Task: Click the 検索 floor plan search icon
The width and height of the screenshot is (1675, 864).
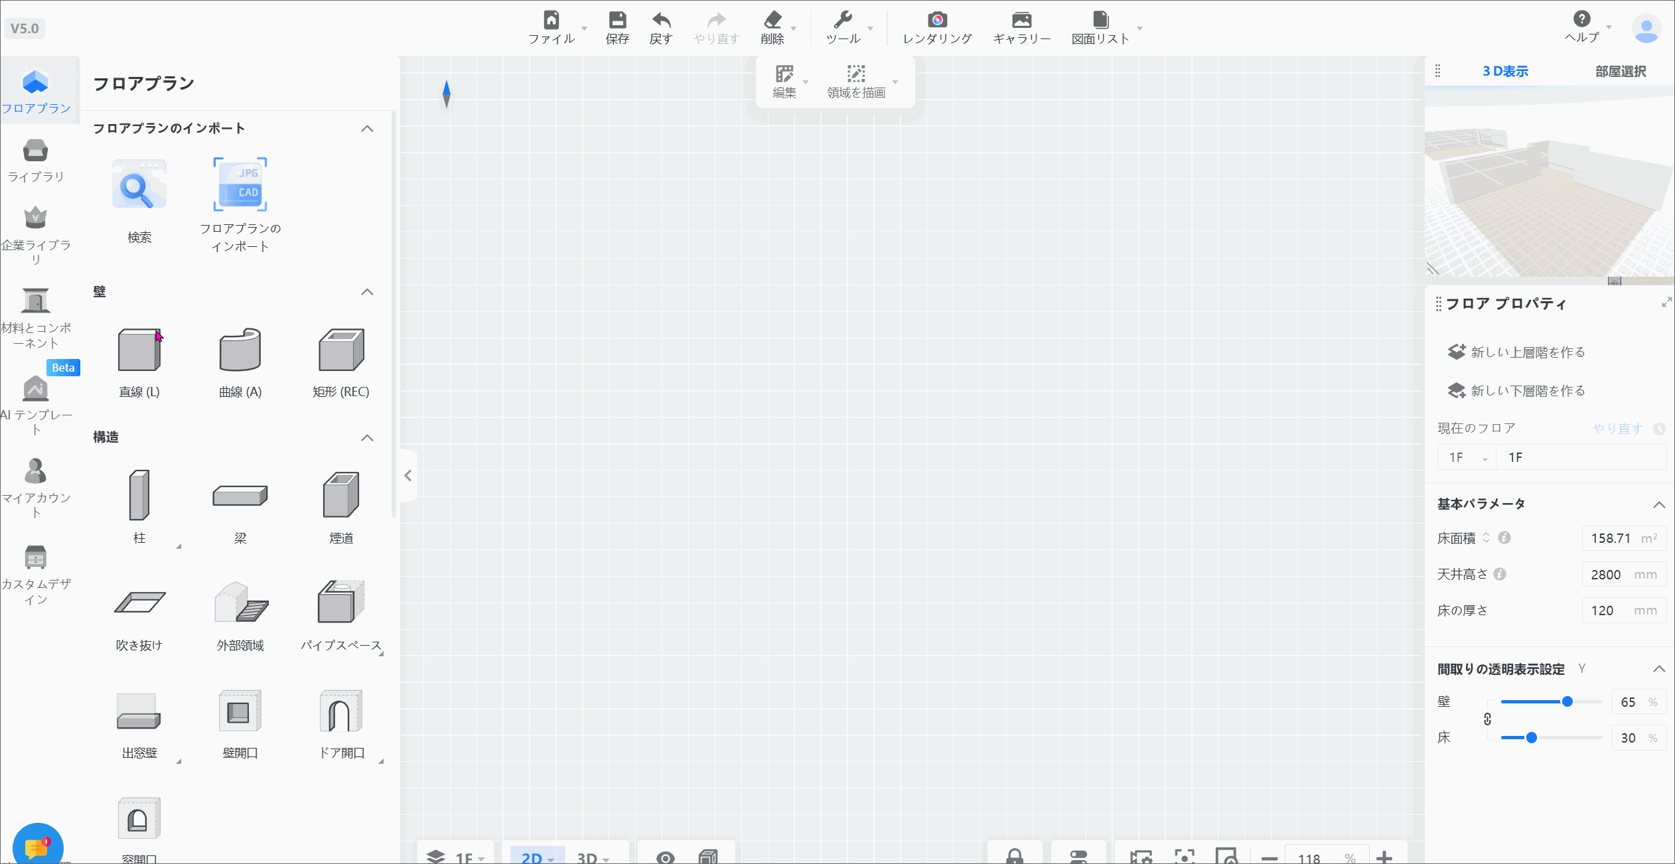Action: tap(139, 184)
